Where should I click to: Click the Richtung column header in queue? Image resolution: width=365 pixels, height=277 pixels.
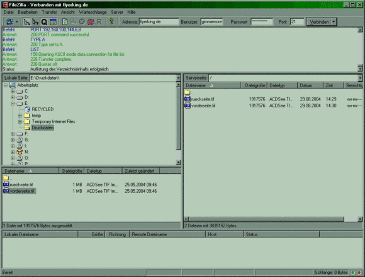click(x=117, y=234)
